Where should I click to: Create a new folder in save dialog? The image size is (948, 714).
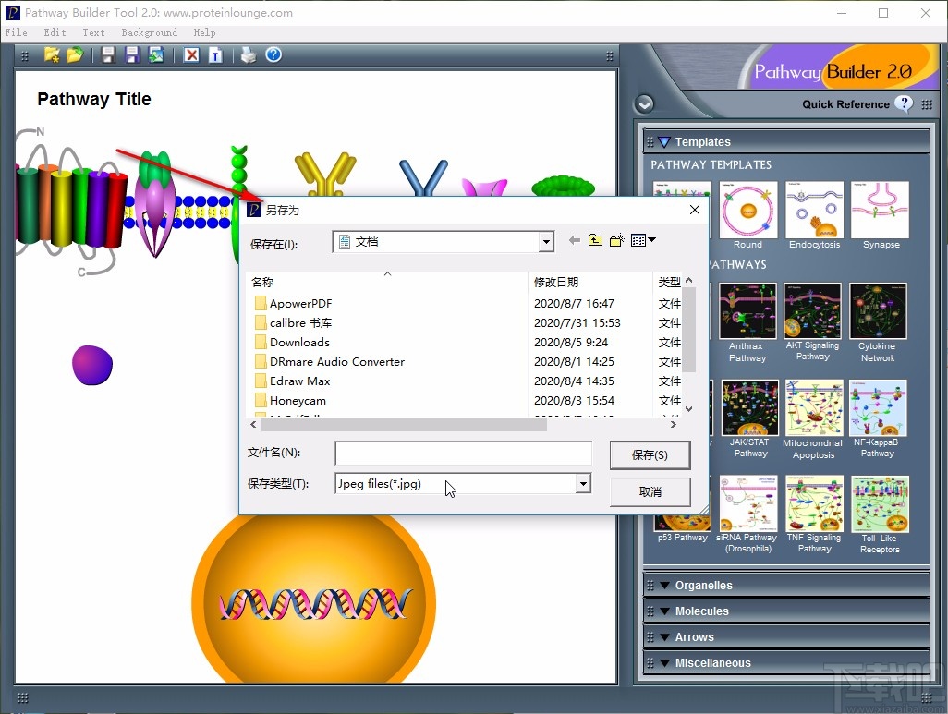click(616, 240)
